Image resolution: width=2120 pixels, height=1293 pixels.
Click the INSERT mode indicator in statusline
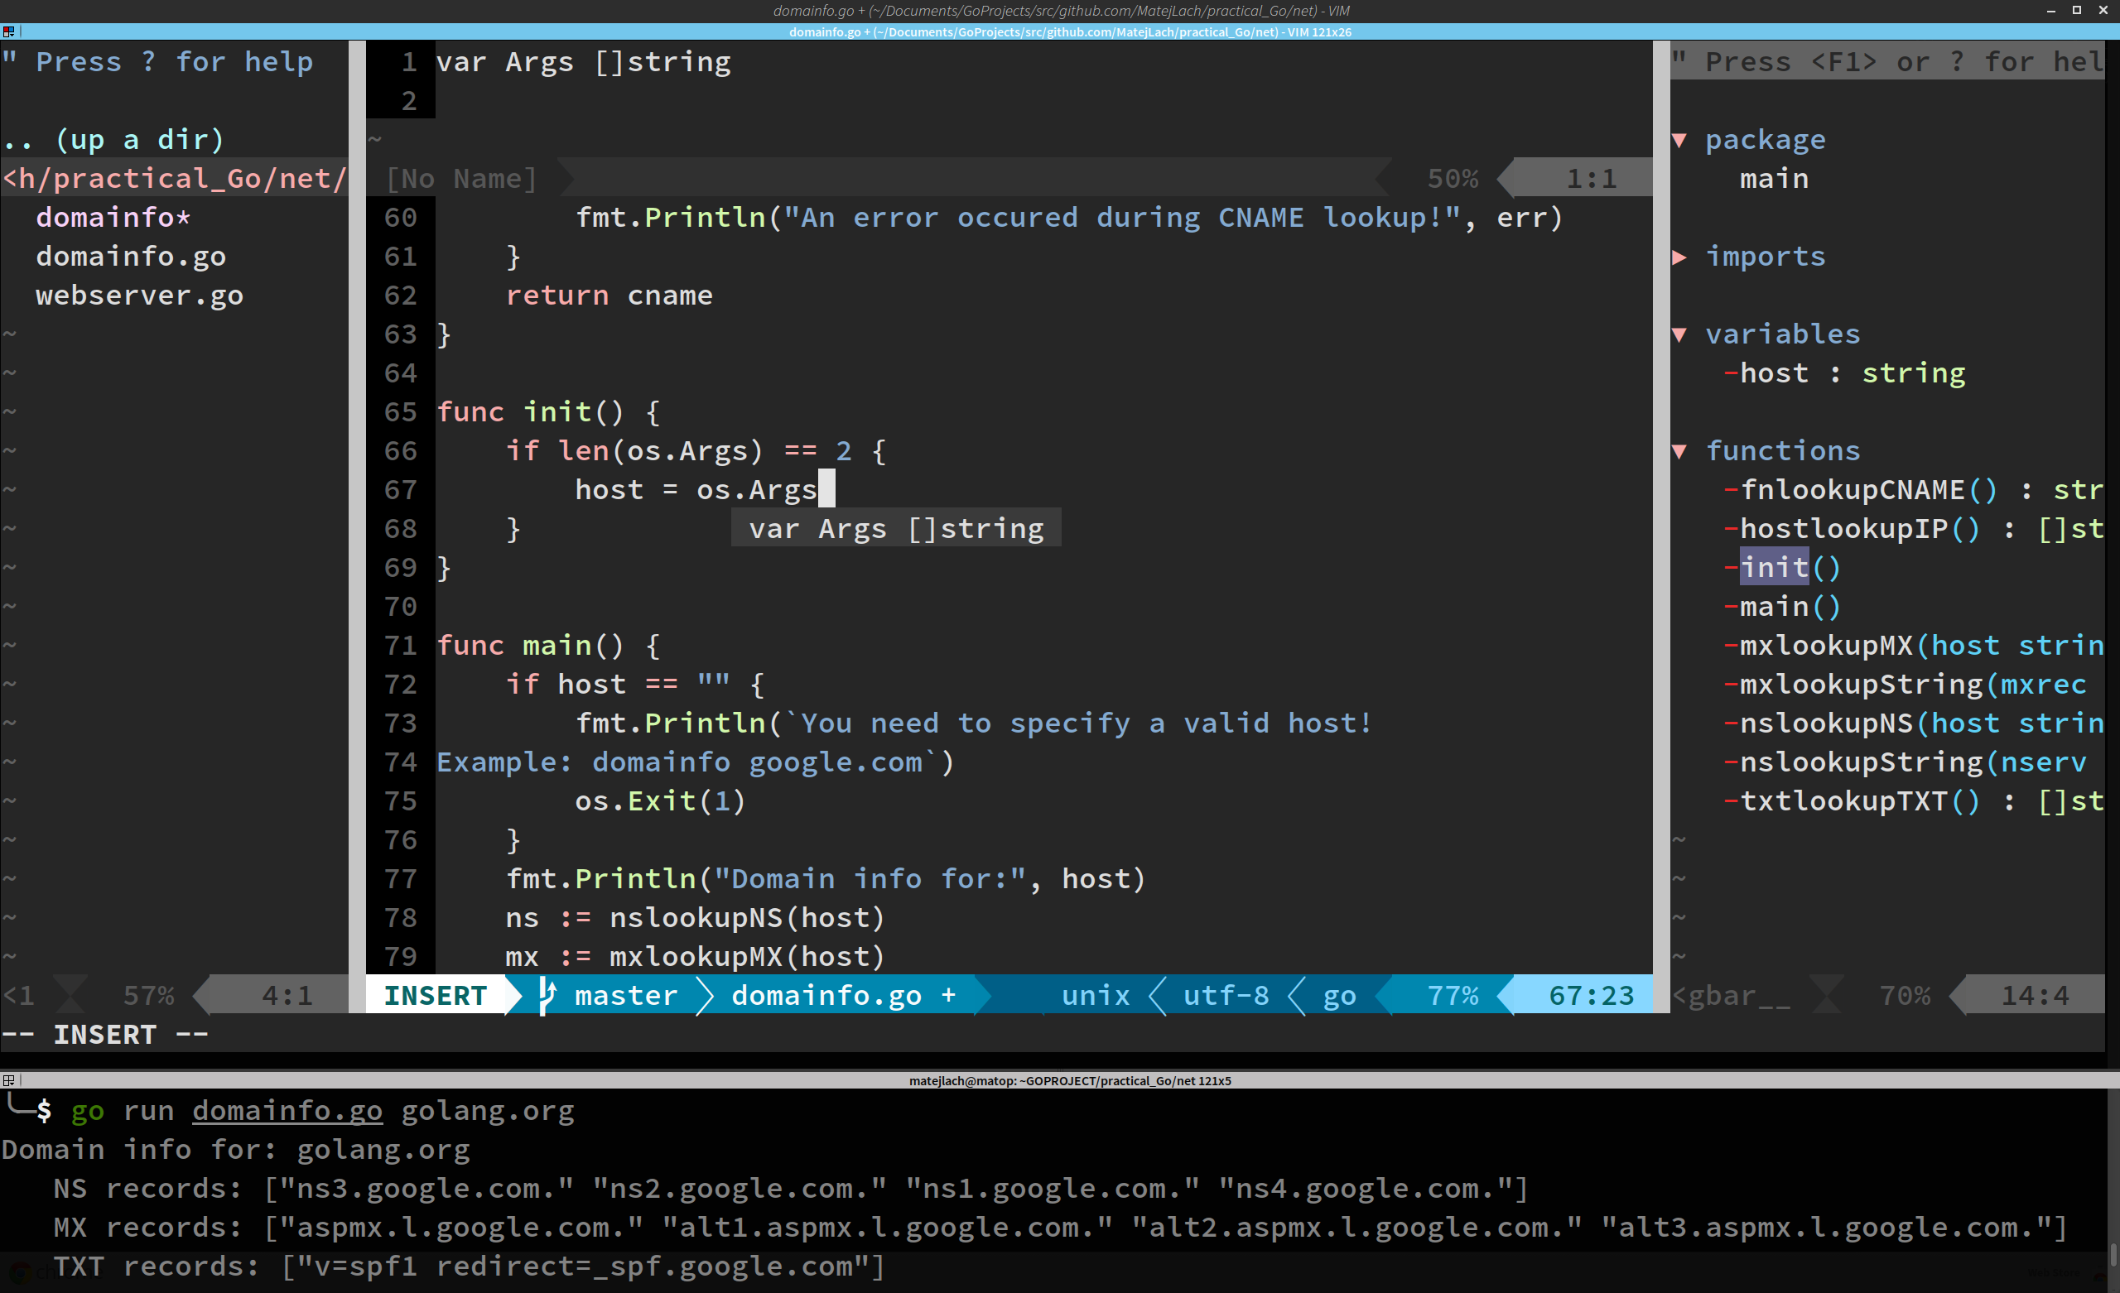click(x=436, y=995)
